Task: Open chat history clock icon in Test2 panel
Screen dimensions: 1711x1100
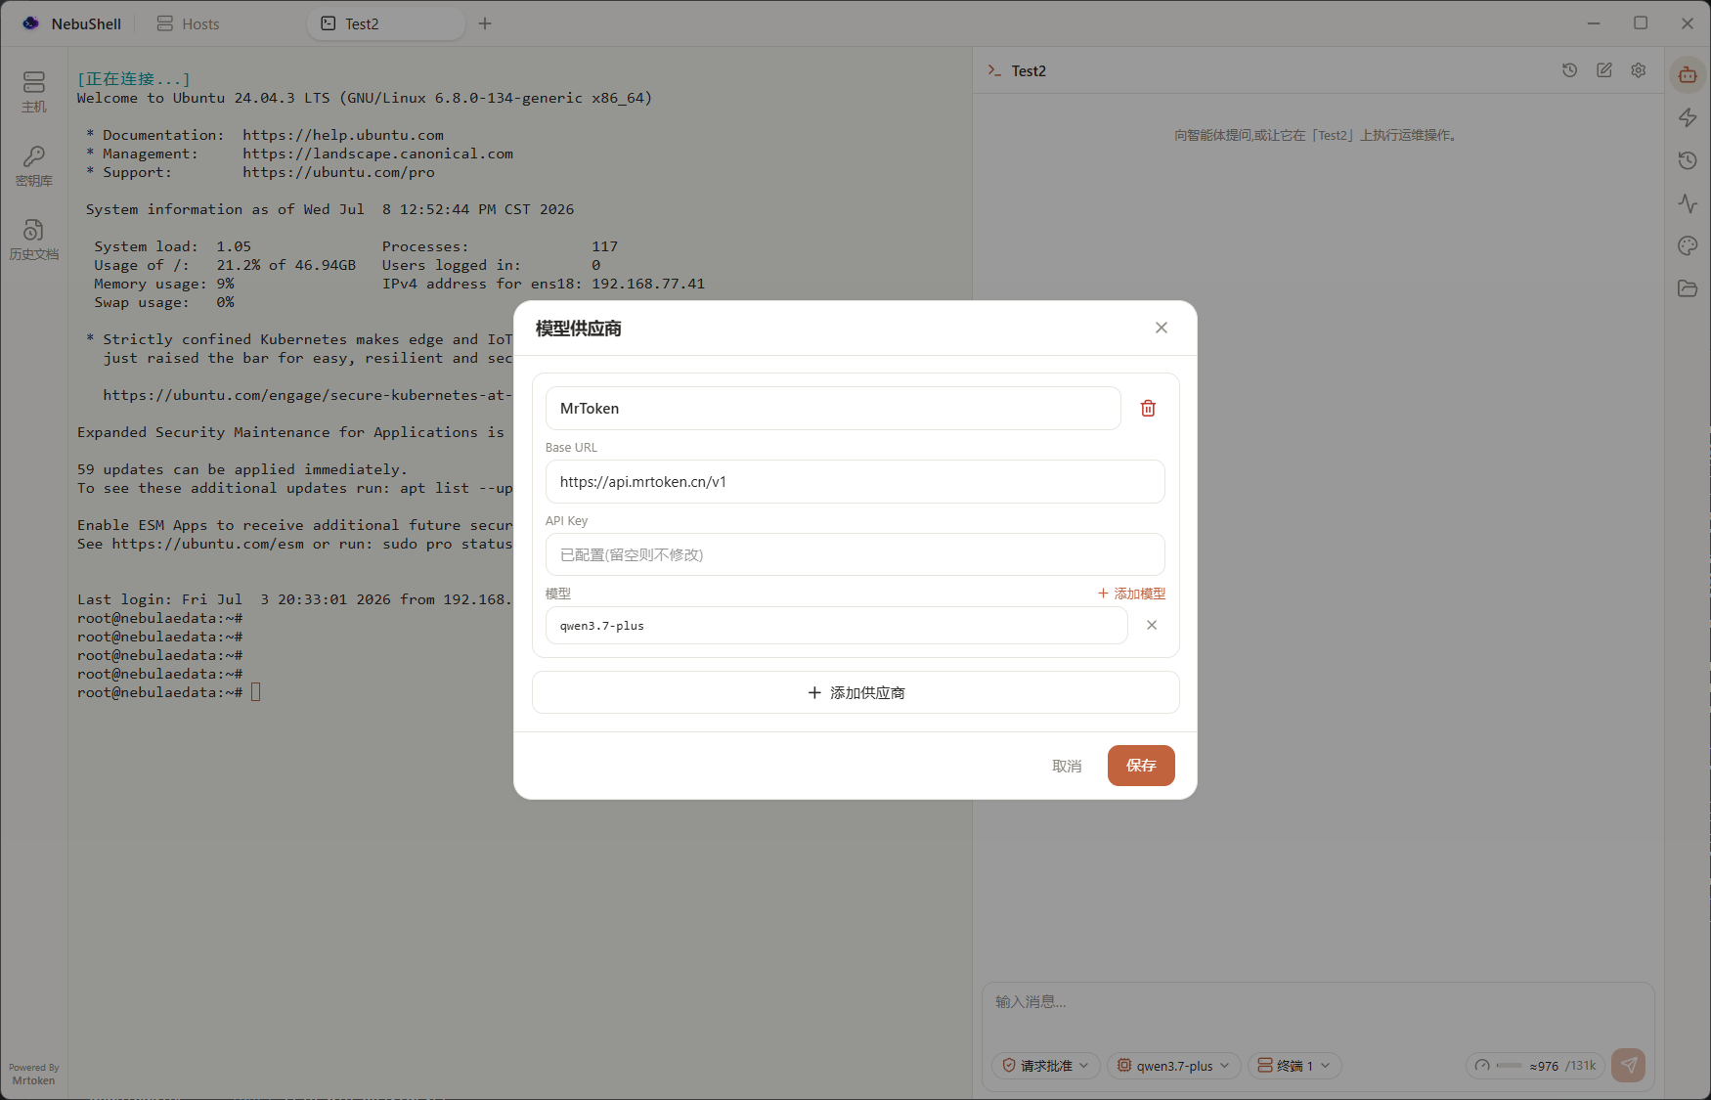Action: 1570,70
